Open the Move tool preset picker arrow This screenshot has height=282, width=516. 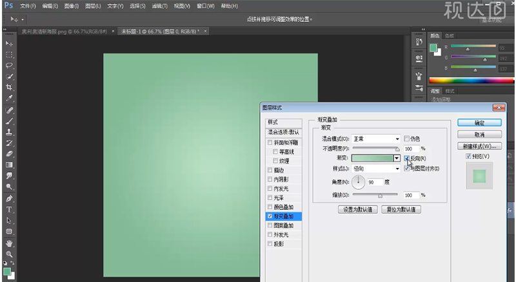(23, 19)
